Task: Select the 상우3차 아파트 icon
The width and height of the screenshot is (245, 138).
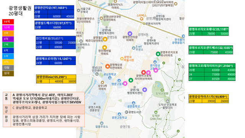Action: click(102, 82)
